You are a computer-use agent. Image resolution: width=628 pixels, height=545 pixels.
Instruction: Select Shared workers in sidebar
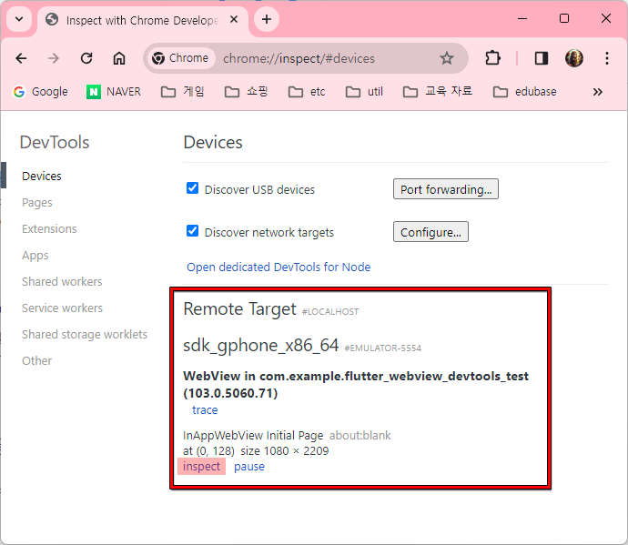tap(62, 282)
